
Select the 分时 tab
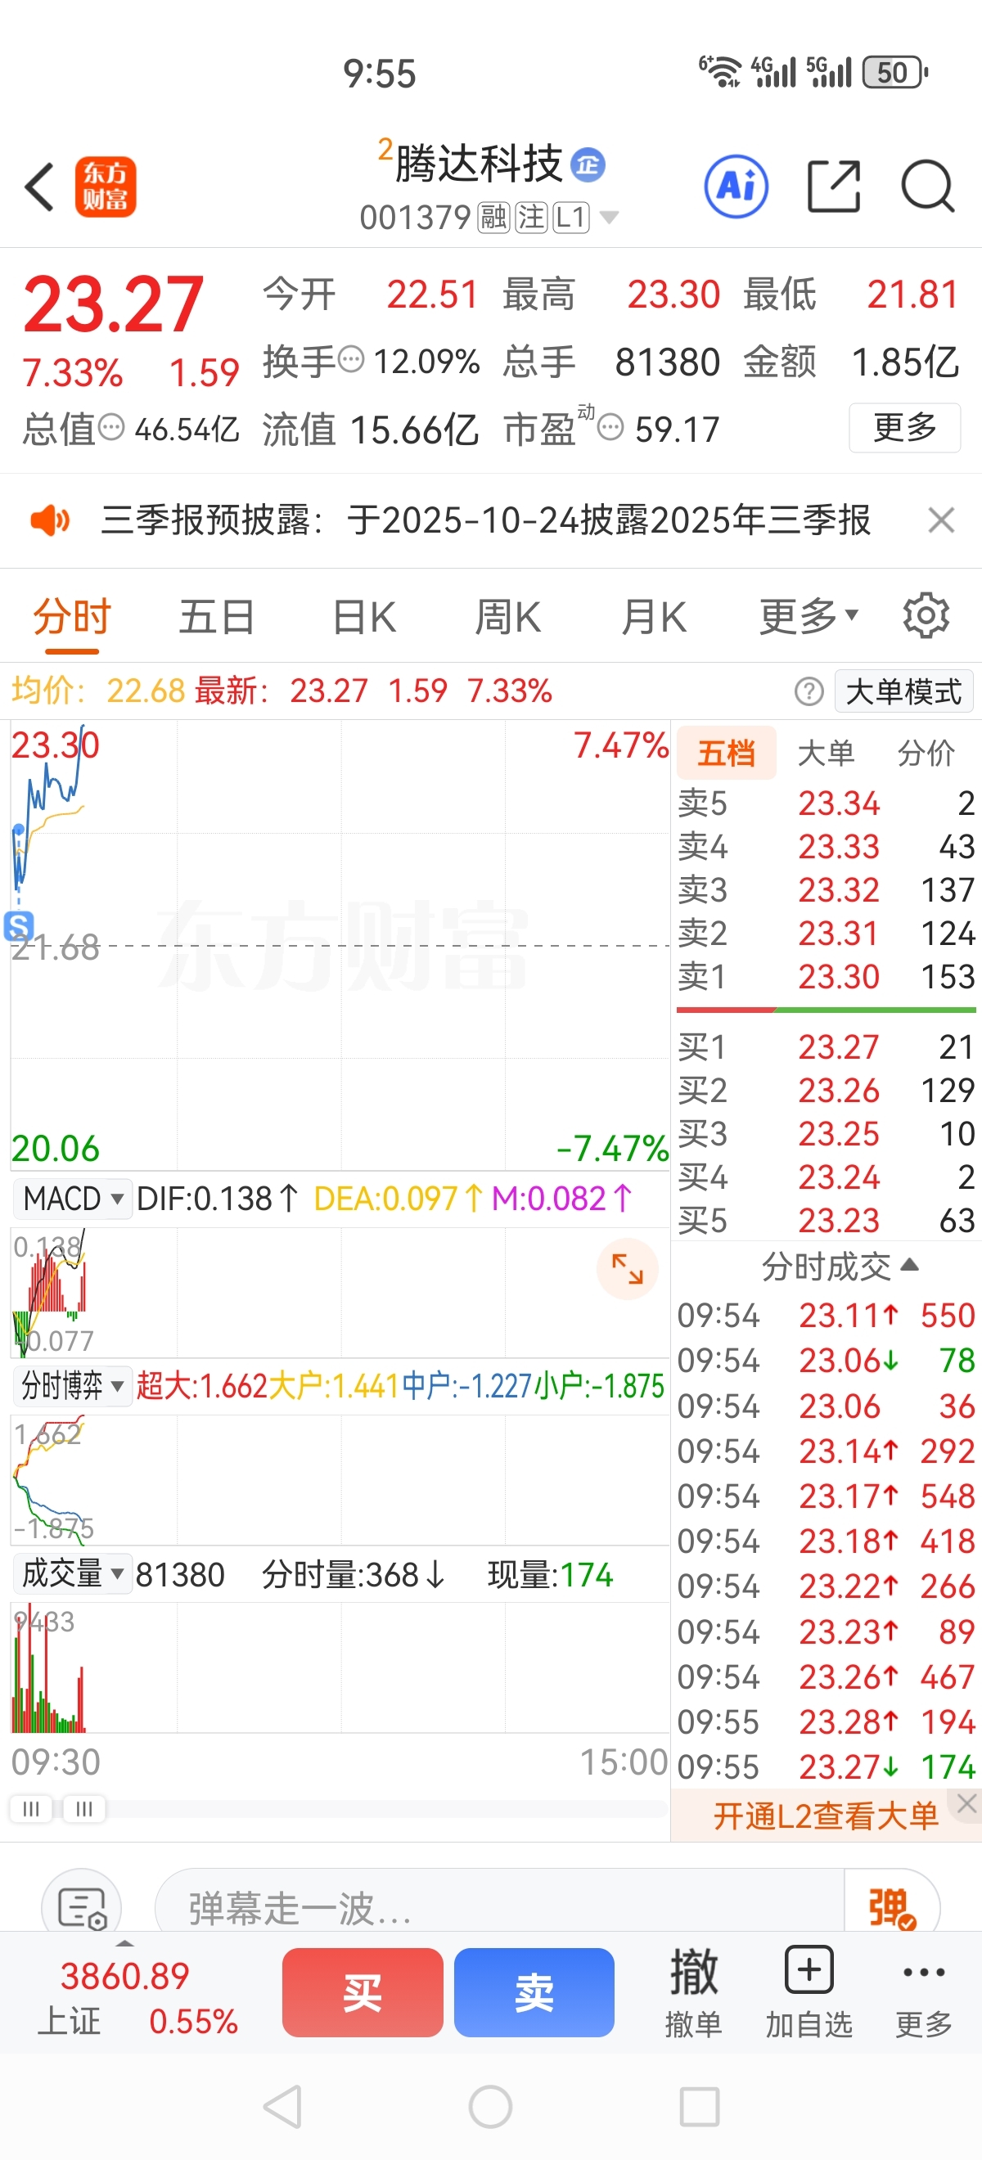pos(72,616)
